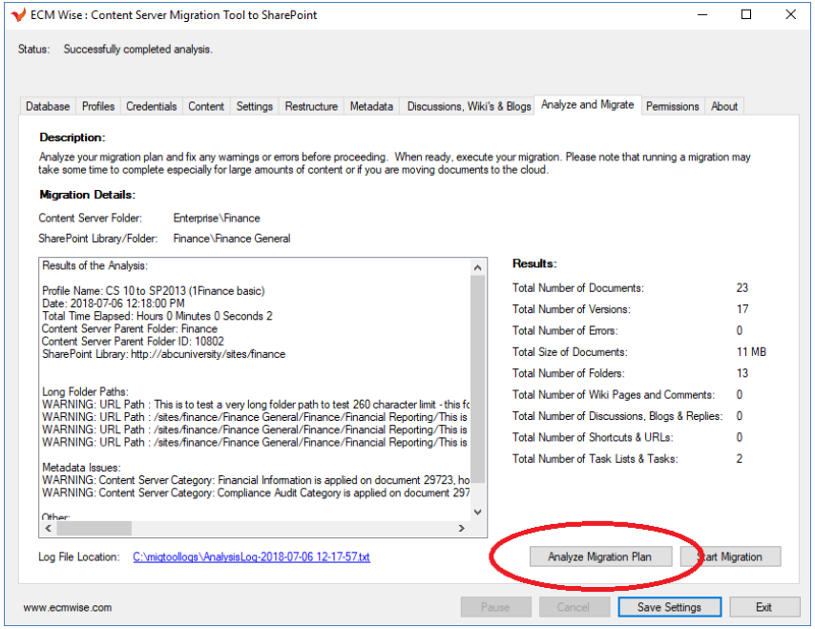
Task: Go to the Settings tab
Action: point(255,107)
